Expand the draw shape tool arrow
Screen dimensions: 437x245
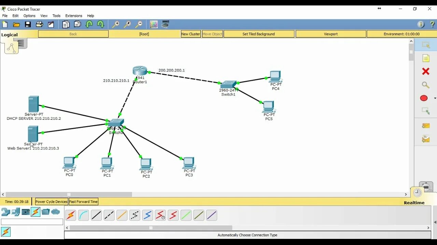435,98
